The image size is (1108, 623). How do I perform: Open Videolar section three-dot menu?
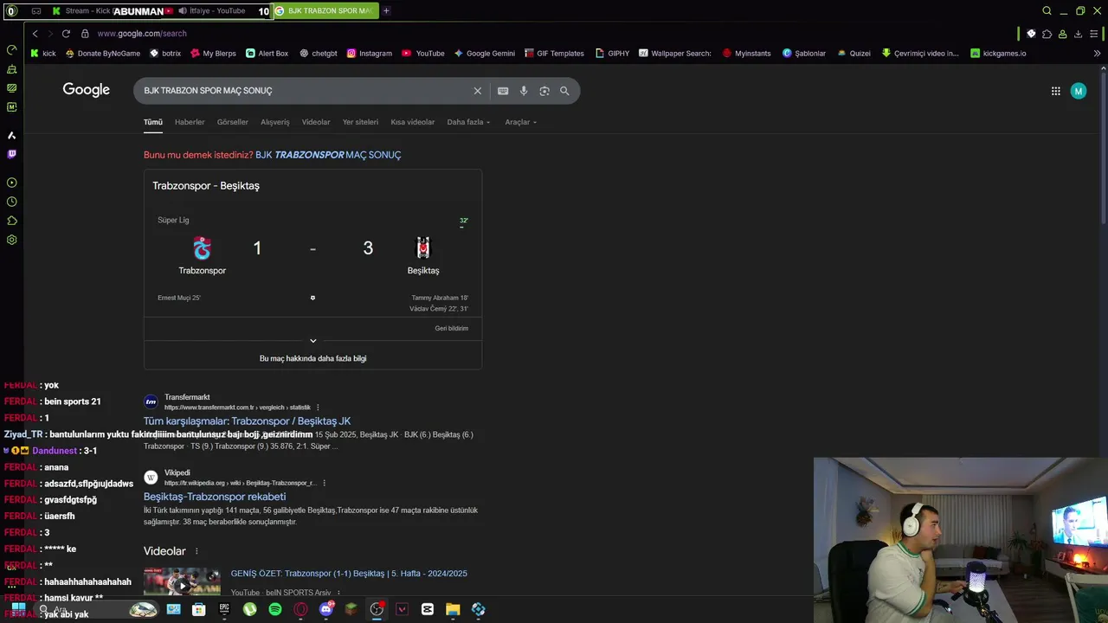[x=196, y=551]
